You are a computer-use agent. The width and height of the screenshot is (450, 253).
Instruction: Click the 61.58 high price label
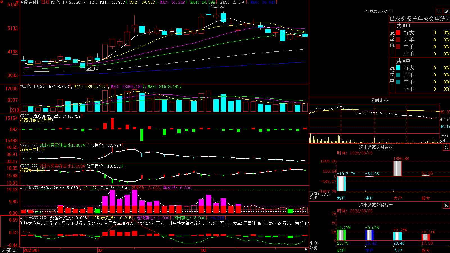[219, 6]
